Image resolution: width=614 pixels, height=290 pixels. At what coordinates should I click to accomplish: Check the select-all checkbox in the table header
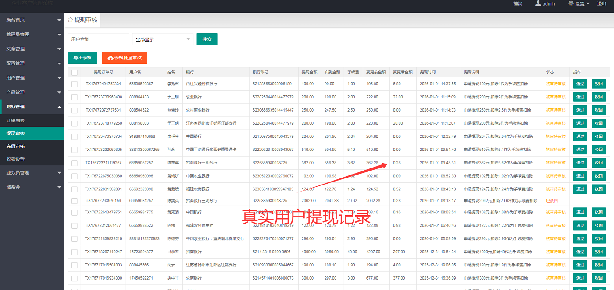click(74, 72)
